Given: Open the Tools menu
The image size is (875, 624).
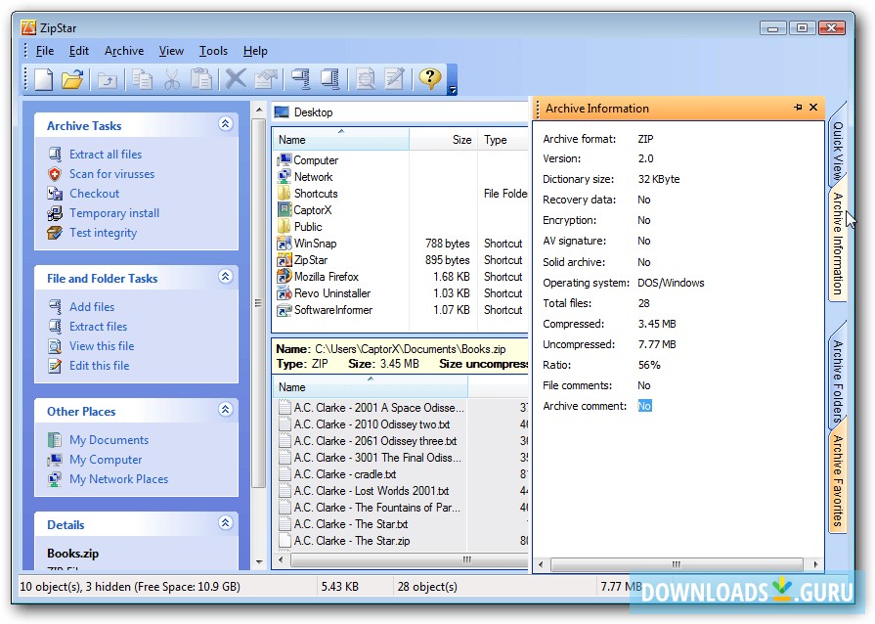Looking at the screenshot, I should tap(213, 51).
